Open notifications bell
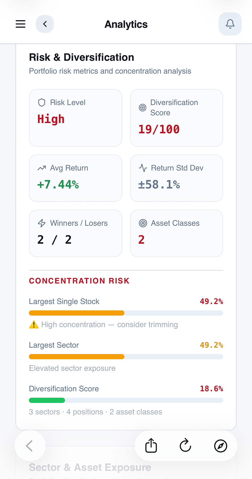The height and width of the screenshot is (479, 252). click(x=230, y=24)
